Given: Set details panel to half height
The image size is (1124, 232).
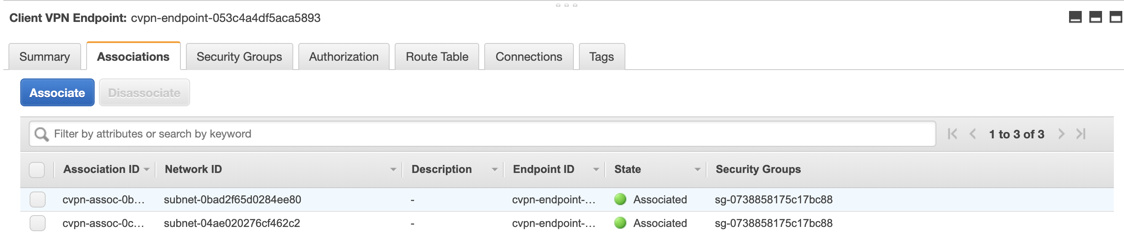Looking at the screenshot, I should (1096, 17).
